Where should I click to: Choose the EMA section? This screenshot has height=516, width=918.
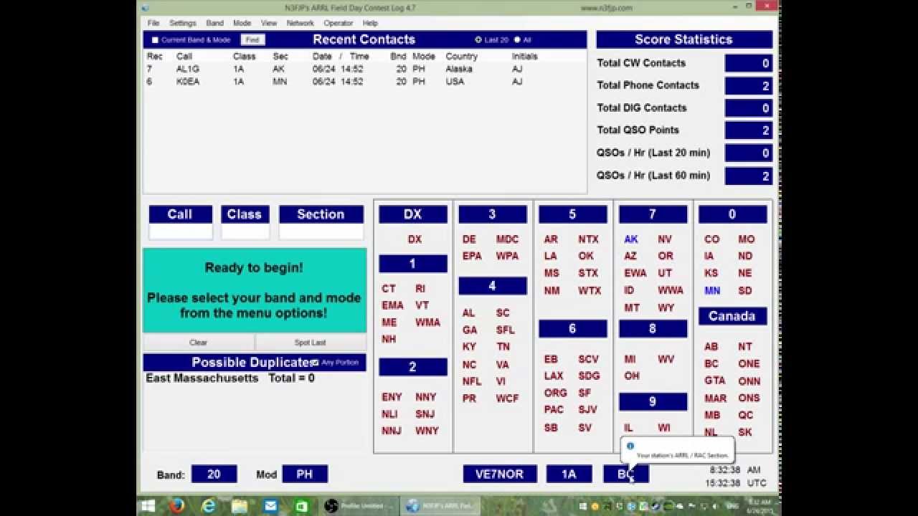click(x=392, y=305)
